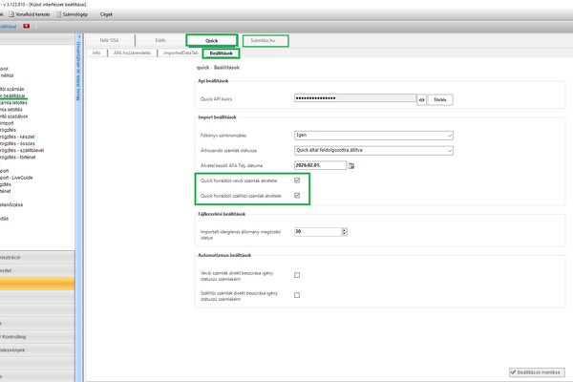Close the open tab with the red X icon

[x=27, y=26]
